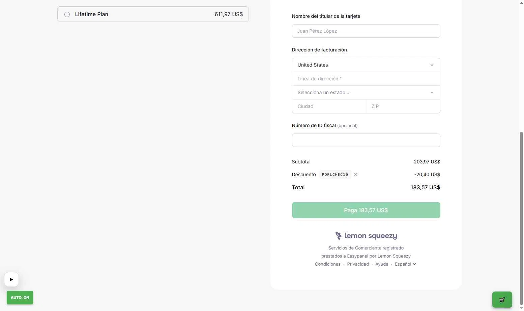Click the Paga 183,57 US$ button

point(366,210)
